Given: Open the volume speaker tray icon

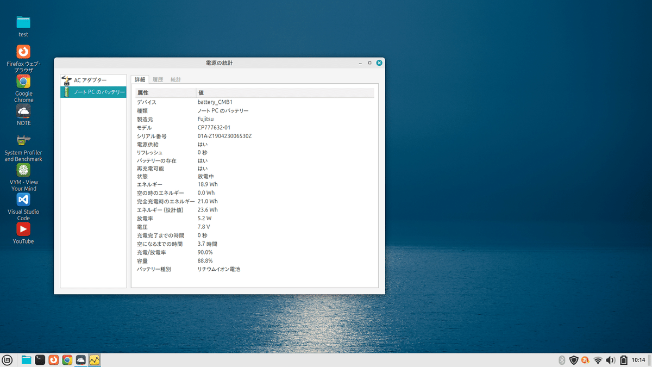Looking at the screenshot, I should coord(611,360).
